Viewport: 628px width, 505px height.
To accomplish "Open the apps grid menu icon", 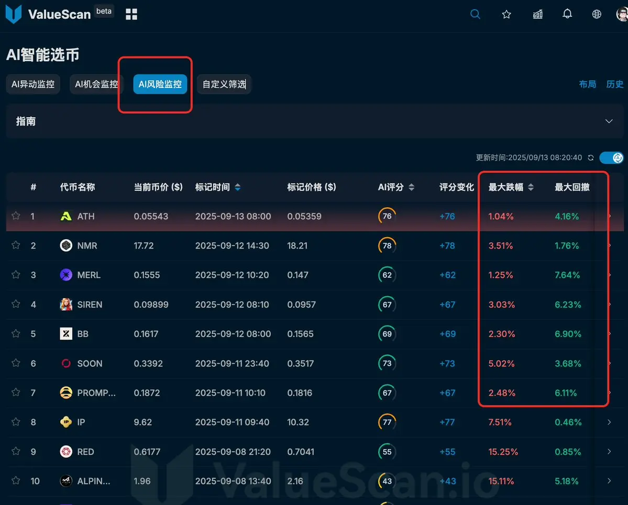I will point(131,15).
